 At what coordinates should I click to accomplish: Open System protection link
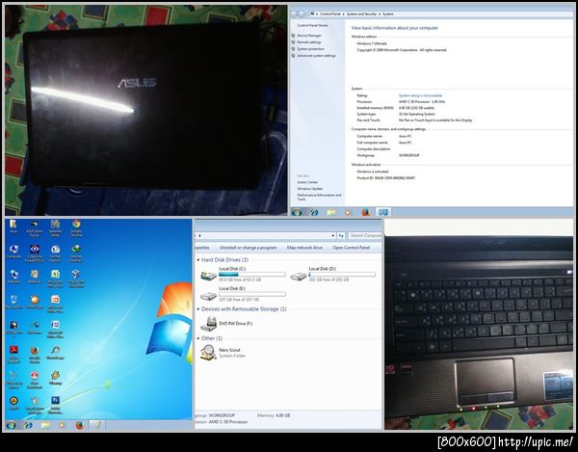click(x=310, y=48)
